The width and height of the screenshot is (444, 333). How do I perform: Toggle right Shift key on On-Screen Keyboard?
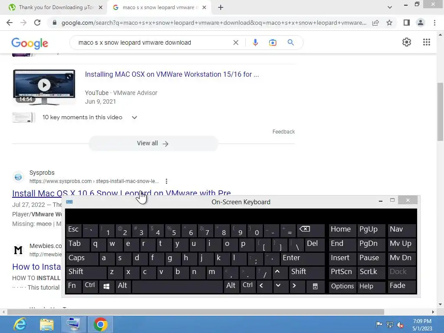[x=307, y=273]
